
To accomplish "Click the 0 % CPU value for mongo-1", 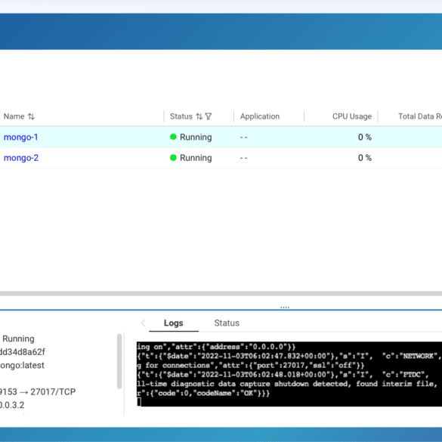I will 365,137.
